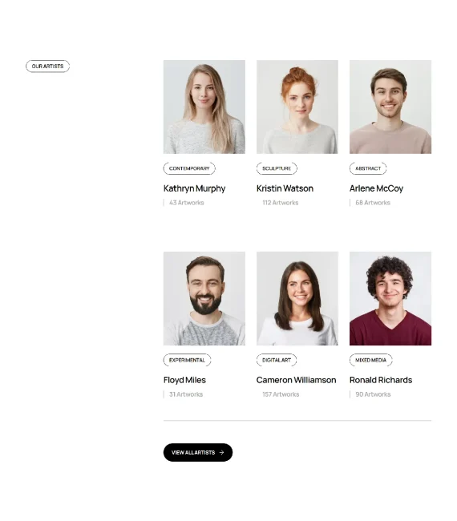
Task: Open Cameron Williamson's portrait photo
Action: 297,298
